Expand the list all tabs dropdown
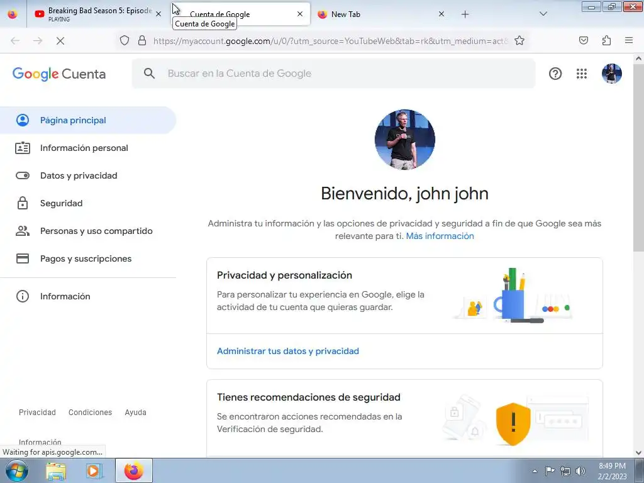Viewport: 644px width, 483px height. point(543,14)
